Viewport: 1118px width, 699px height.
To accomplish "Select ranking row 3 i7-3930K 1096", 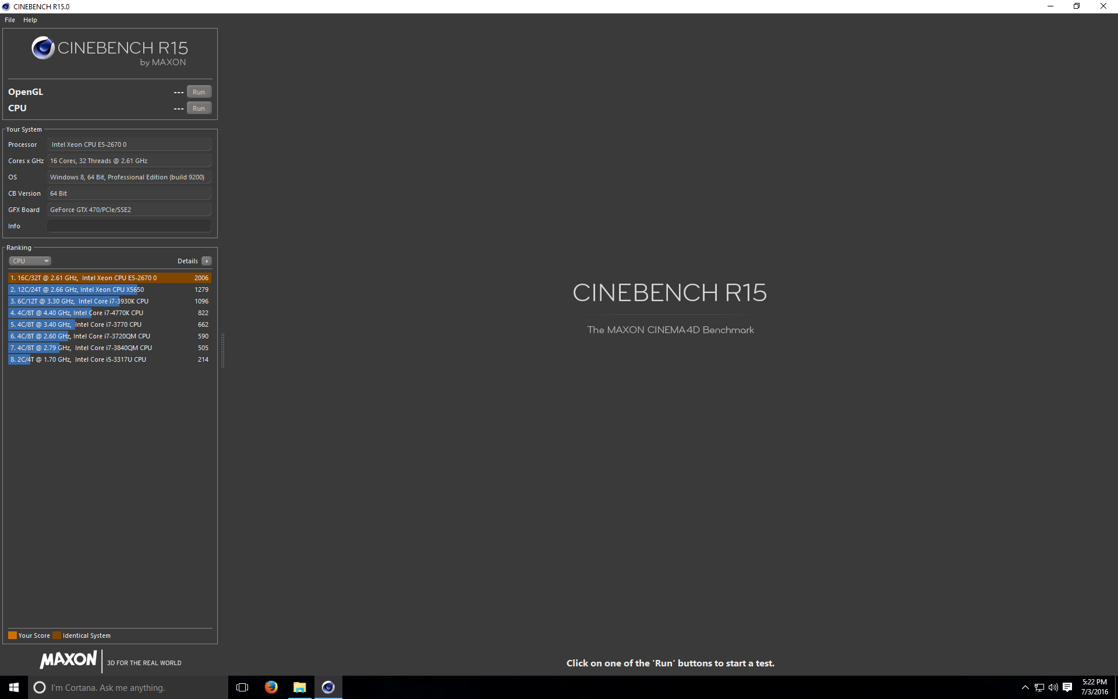I will tap(109, 301).
